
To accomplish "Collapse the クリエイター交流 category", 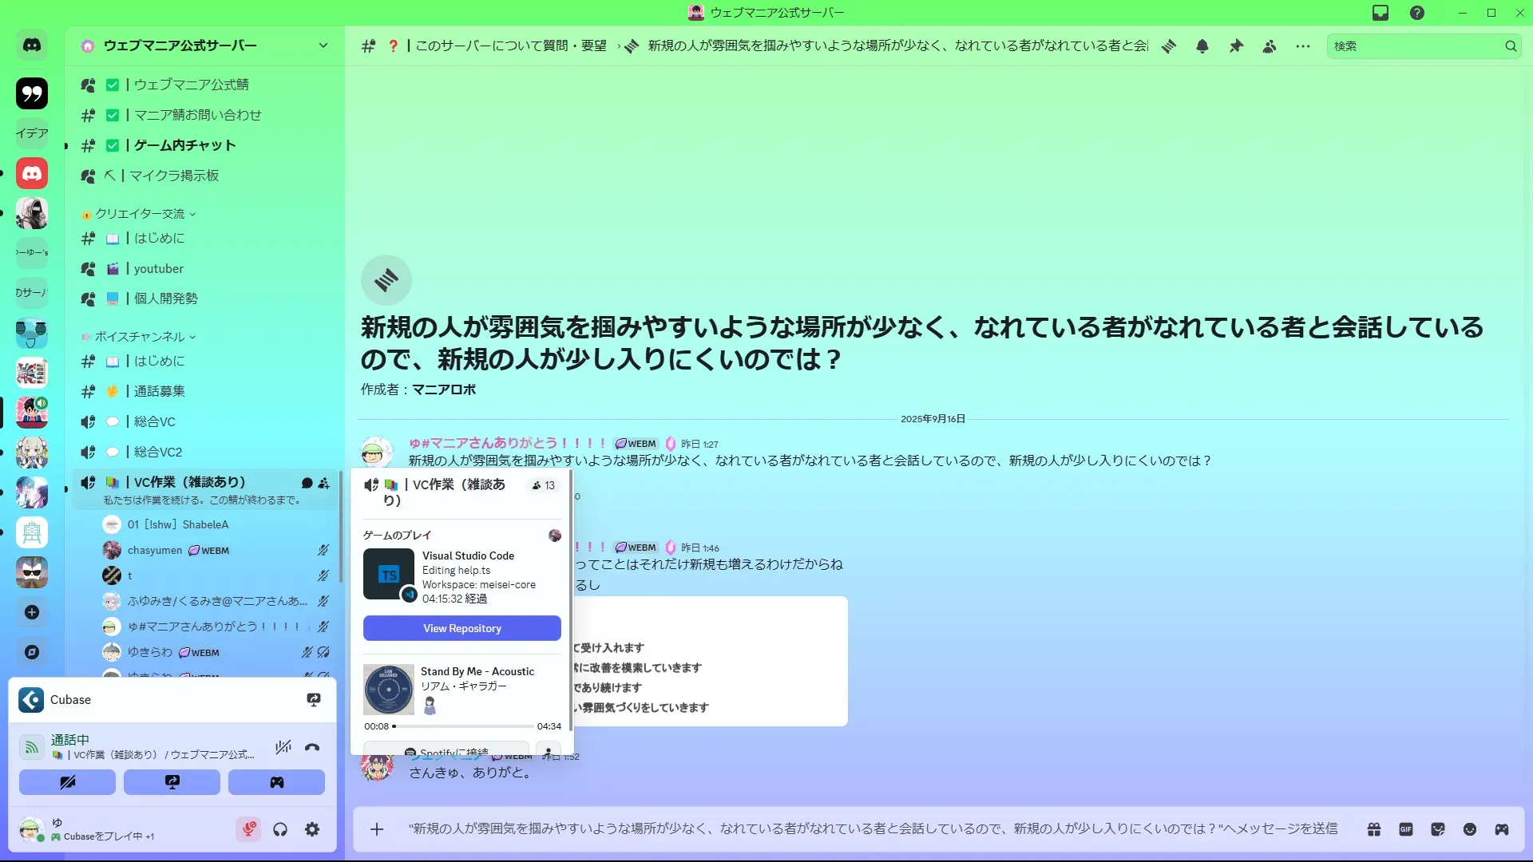I will (x=141, y=214).
